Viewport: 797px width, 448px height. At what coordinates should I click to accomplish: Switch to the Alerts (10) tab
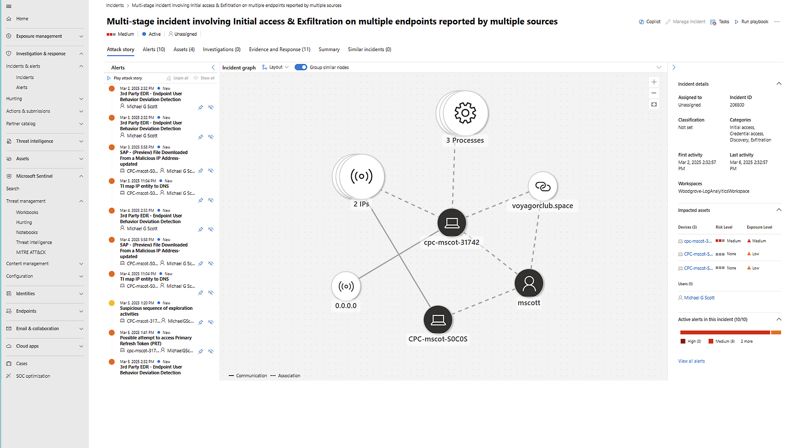click(x=154, y=49)
